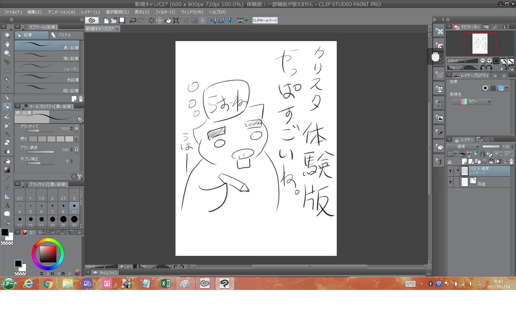The width and height of the screenshot is (516, 320).
Task: Toggle visibility of the 用紙 layer
Action: (x=450, y=182)
